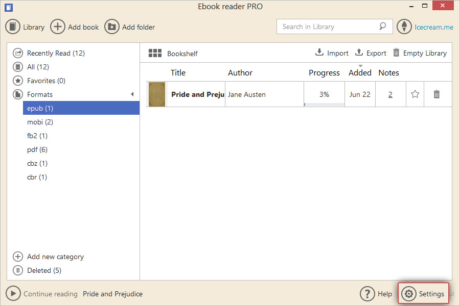Click the Continue reading play icon
The width and height of the screenshot is (460, 306).
[x=13, y=293]
